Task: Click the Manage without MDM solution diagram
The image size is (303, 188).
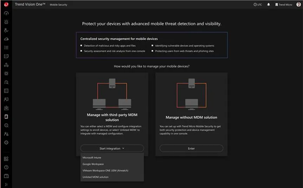Action: 191,93
